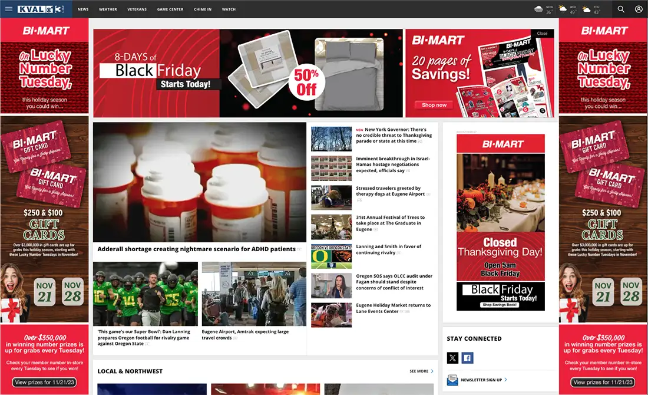
Task: Open therapy dogs at Eugene Airport story
Action: tap(391, 191)
